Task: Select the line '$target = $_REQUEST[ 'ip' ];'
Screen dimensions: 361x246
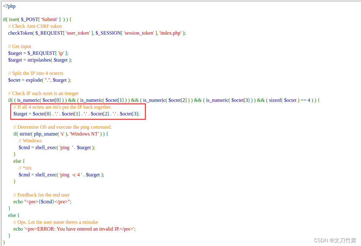Action: pos(38,54)
